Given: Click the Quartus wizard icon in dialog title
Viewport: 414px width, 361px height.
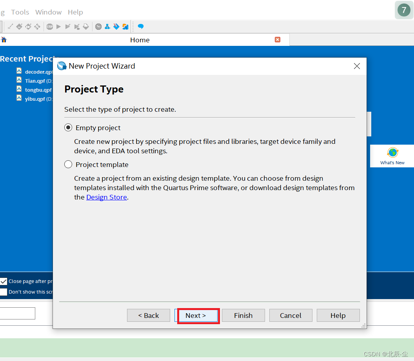Looking at the screenshot, I should click(62, 66).
